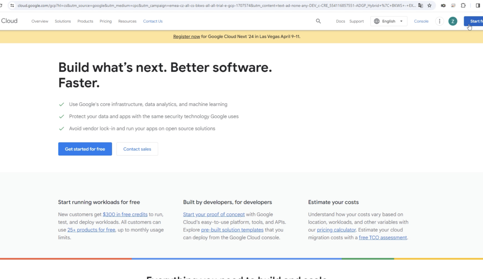Click the translate page icon in address bar
Viewport: 483px width, 279px height.
(421, 5)
